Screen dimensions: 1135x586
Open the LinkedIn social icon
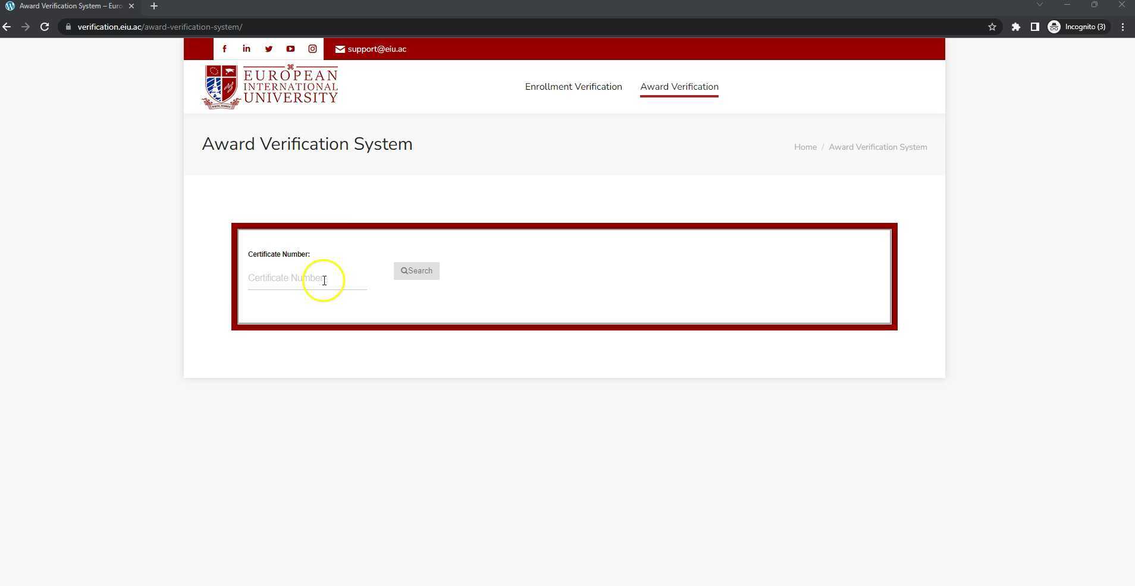(246, 49)
